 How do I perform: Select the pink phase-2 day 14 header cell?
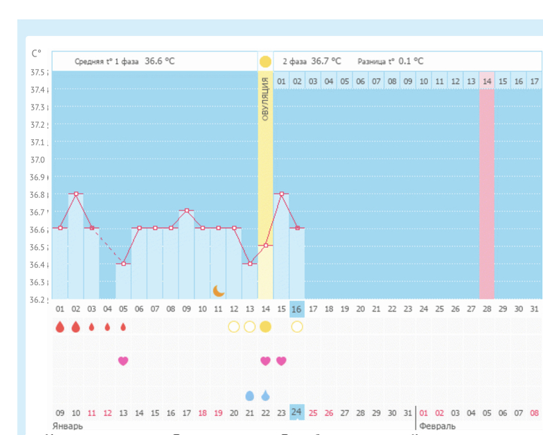point(487,81)
